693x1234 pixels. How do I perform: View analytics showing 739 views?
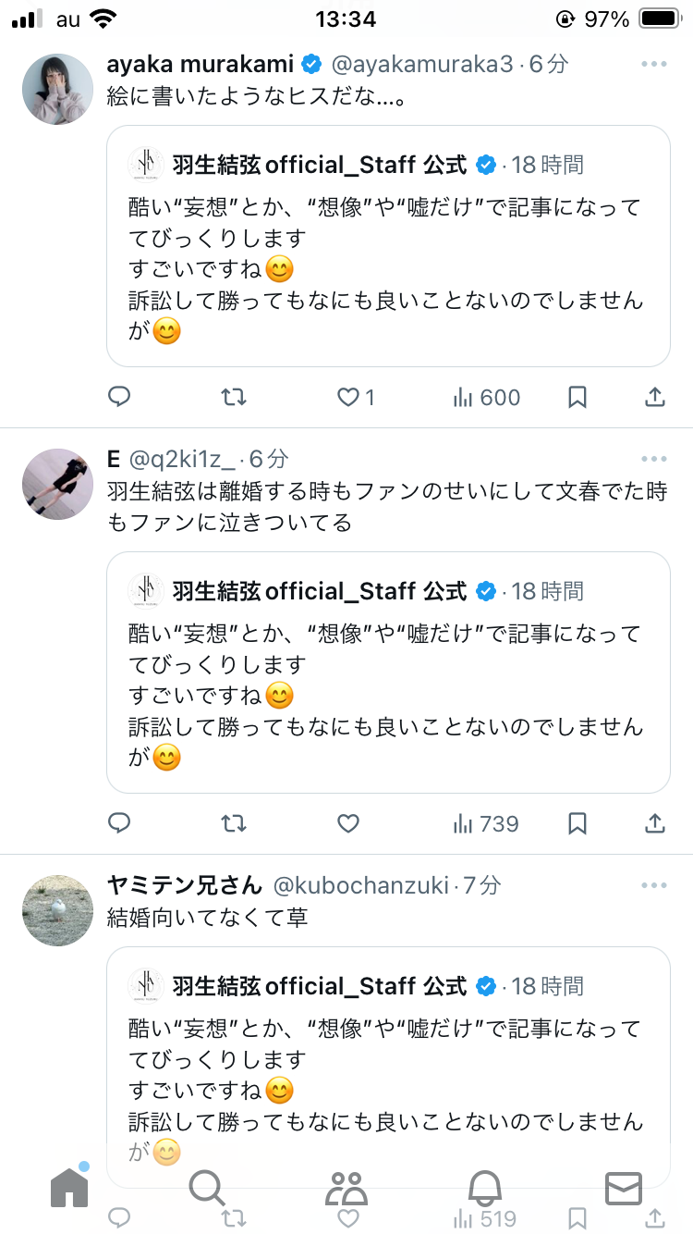[x=486, y=823]
